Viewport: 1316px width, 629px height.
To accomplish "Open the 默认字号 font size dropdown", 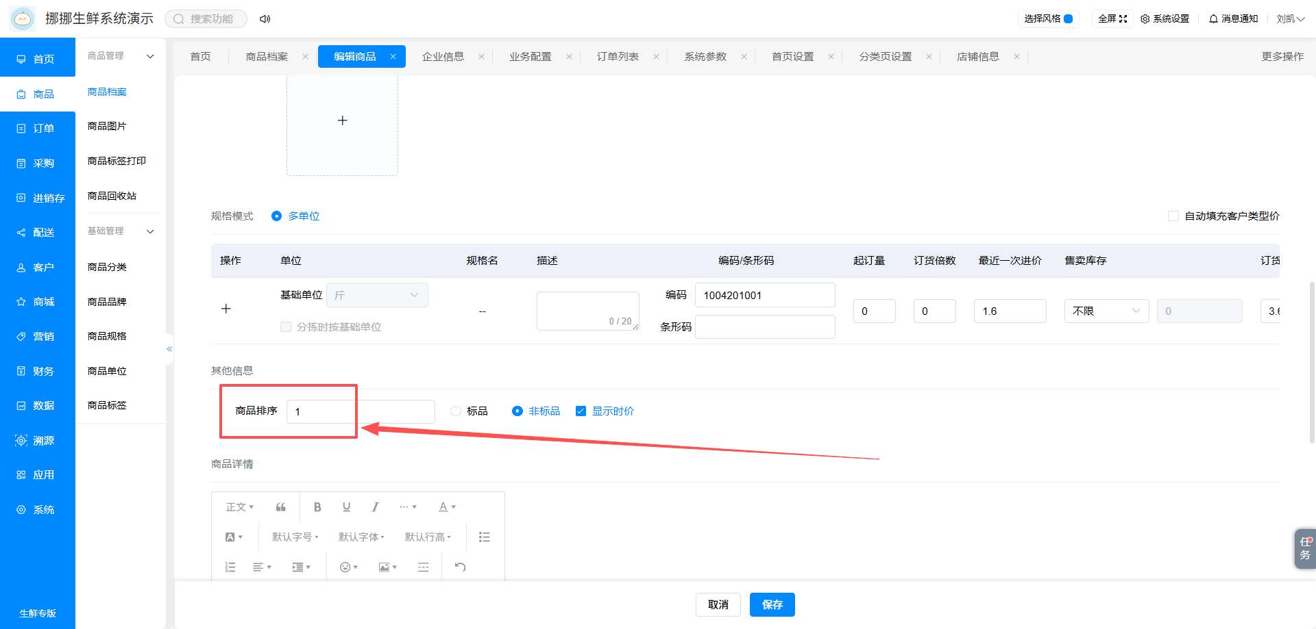I will pos(295,537).
